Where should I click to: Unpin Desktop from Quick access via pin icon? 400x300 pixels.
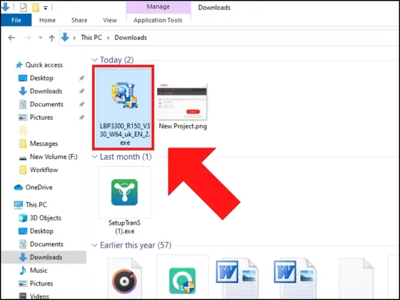click(x=81, y=78)
